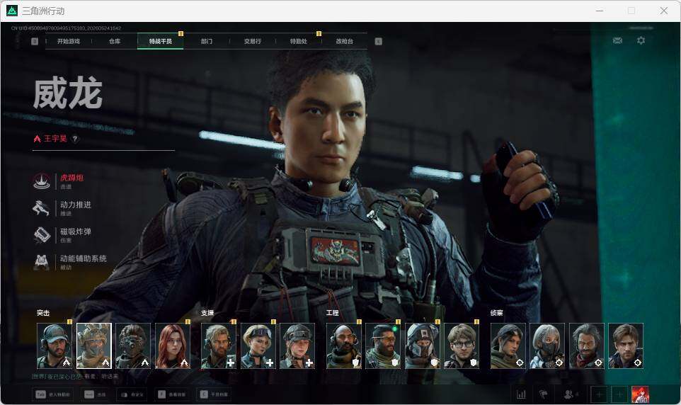Image resolution: width=681 pixels, height=405 pixels.
Task: Select the highlighted 突击 operator in camo helmet
Action: [x=94, y=346]
